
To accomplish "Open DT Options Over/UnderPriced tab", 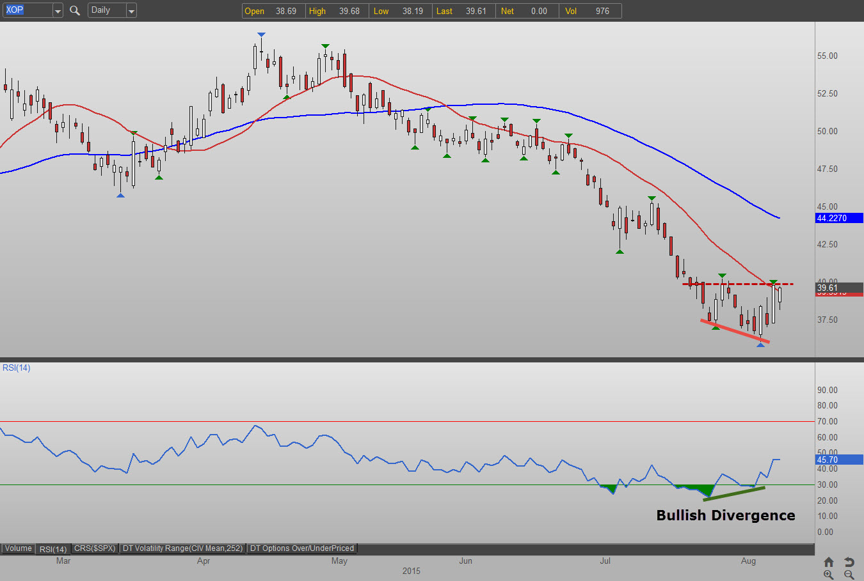I will pos(301,548).
